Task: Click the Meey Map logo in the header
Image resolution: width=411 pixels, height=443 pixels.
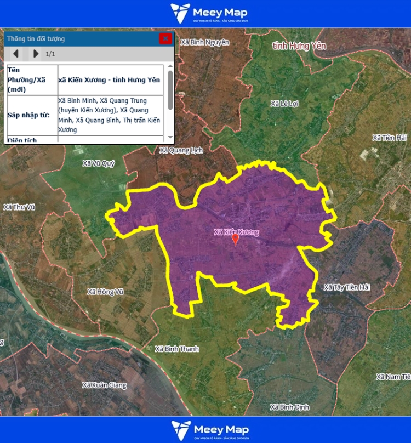Action: [208, 13]
